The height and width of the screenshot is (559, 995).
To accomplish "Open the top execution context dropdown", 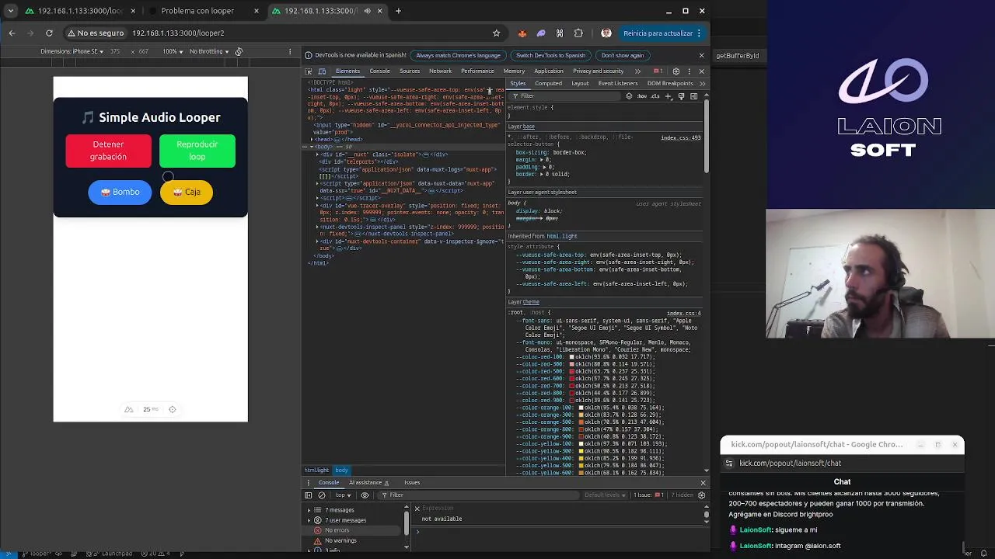I will pyautogui.click(x=343, y=495).
